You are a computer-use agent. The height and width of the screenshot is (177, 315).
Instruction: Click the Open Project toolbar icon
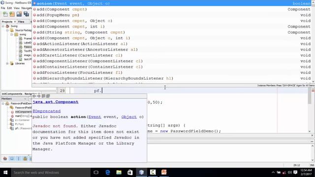[x=19, y=14]
